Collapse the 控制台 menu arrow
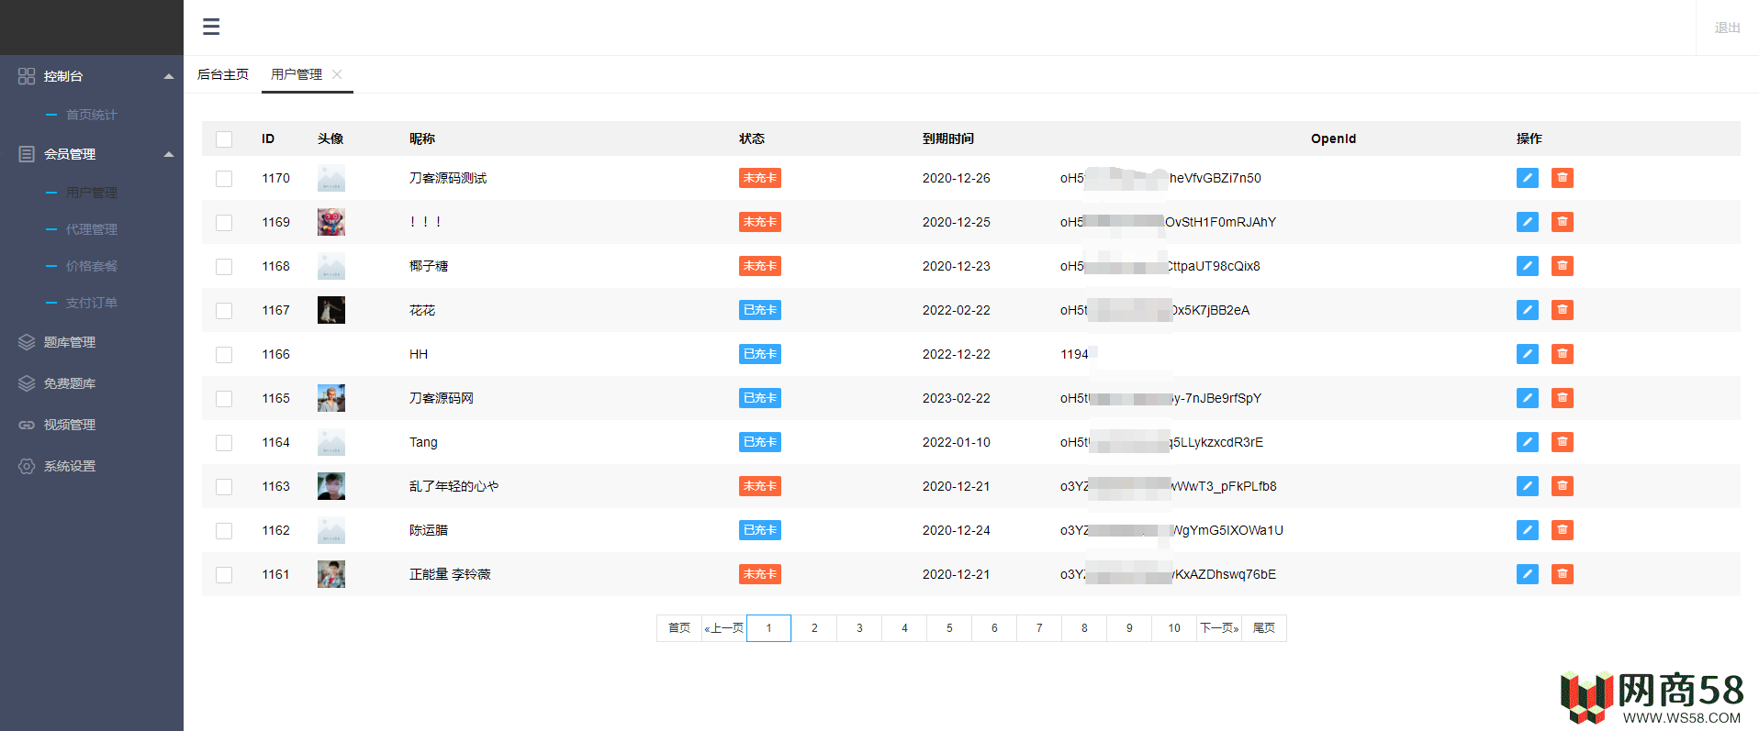 click(169, 76)
